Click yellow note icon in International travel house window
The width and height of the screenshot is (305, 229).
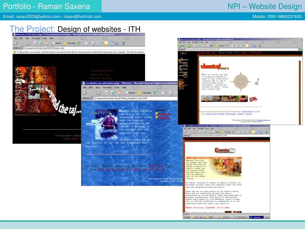(106, 43)
